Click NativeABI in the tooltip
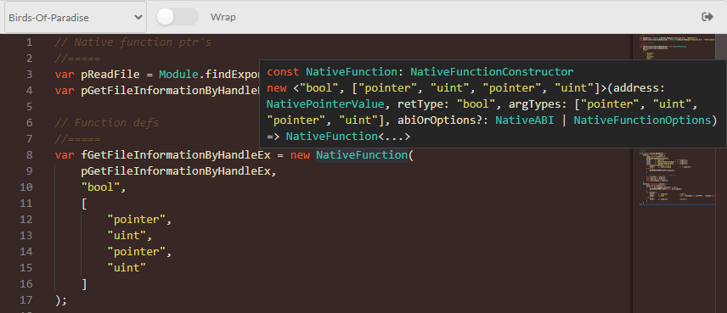This screenshot has height=313, width=727. tap(524, 120)
